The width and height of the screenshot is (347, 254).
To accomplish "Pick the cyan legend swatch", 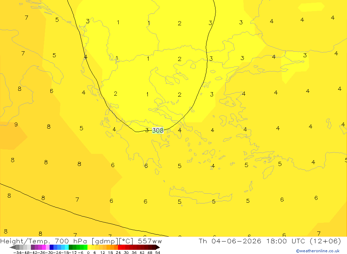I will (67, 247).
